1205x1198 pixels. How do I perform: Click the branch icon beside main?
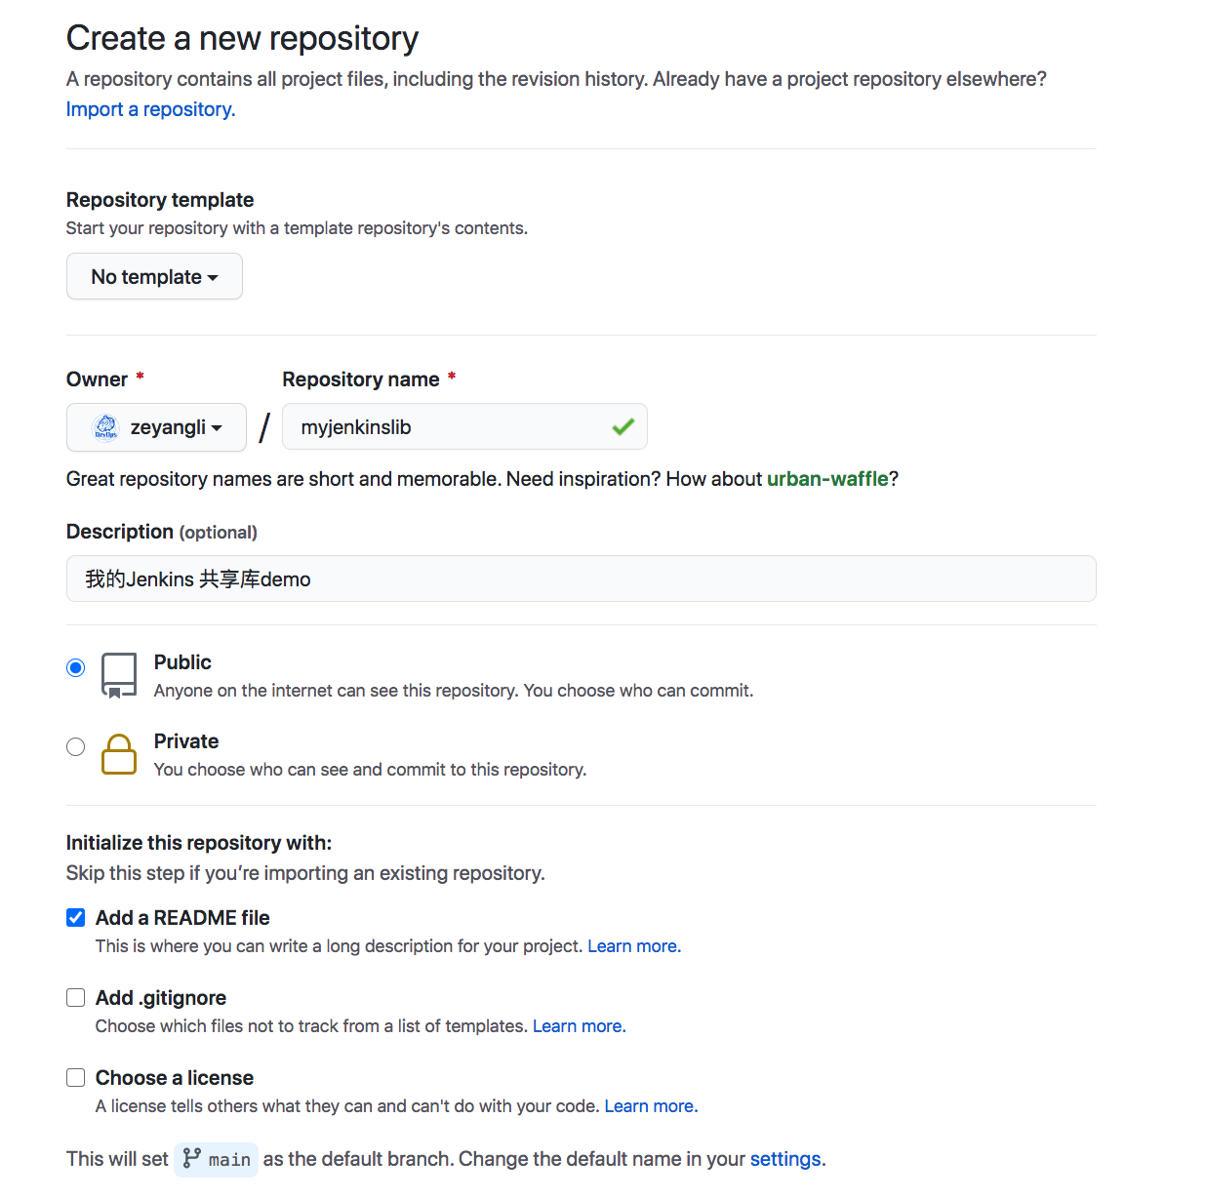192,1159
